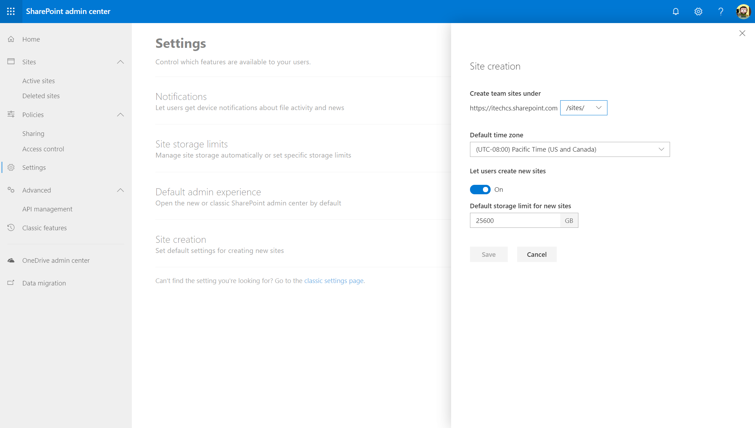Open the /sites/ path dropdown

pyautogui.click(x=583, y=108)
